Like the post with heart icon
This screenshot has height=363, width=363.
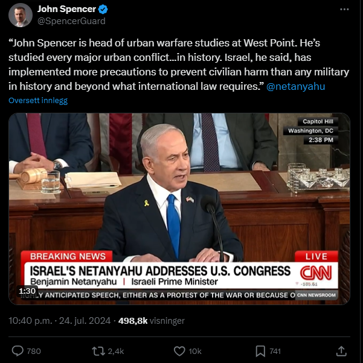coord(179,351)
